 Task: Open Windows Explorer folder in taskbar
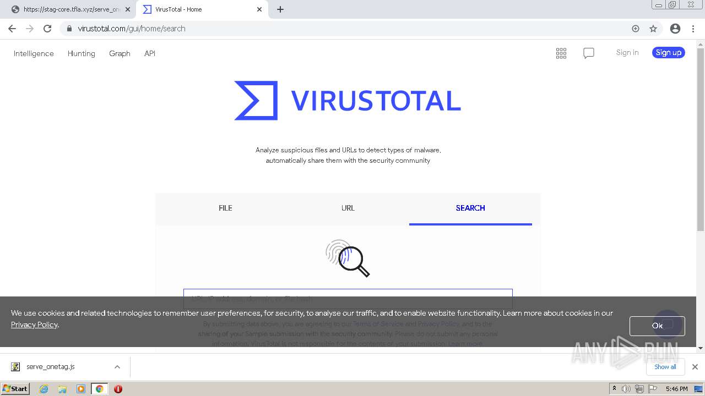[62, 389]
